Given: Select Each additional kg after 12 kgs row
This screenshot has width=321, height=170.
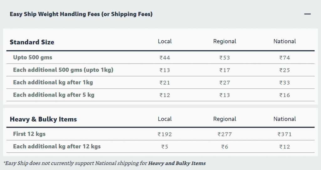Looking at the screenshot, I should click(x=160, y=147).
